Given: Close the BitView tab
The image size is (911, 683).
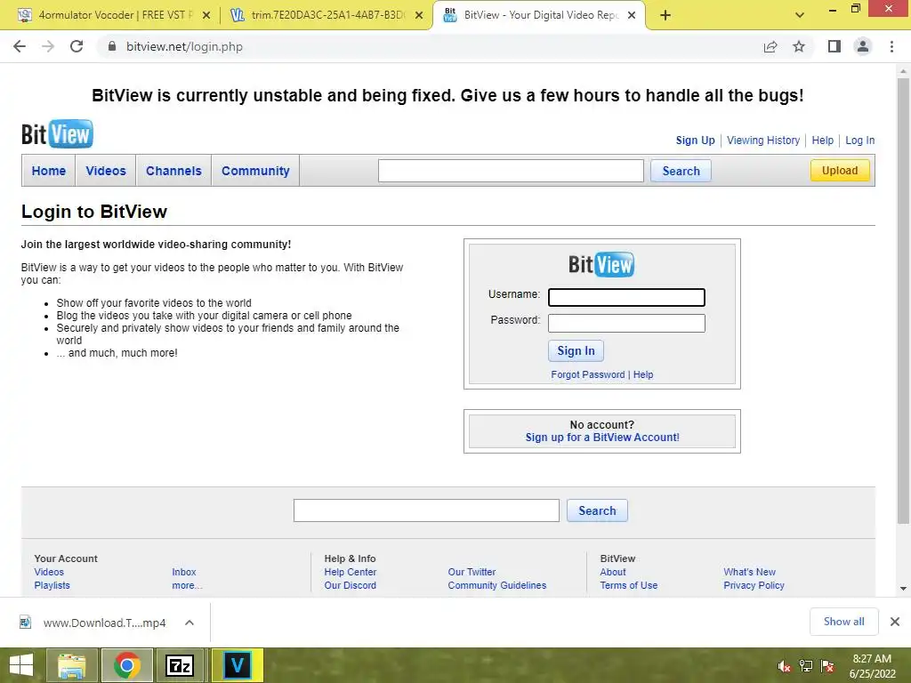Looking at the screenshot, I should [633, 15].
